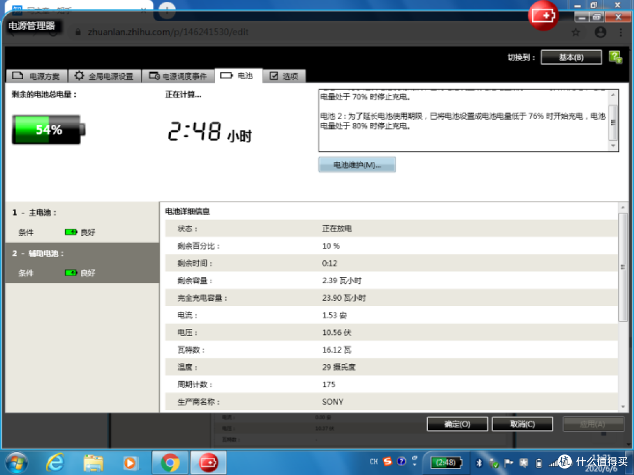Click Safely Remove Hardware tray icon

pos(494,463)
